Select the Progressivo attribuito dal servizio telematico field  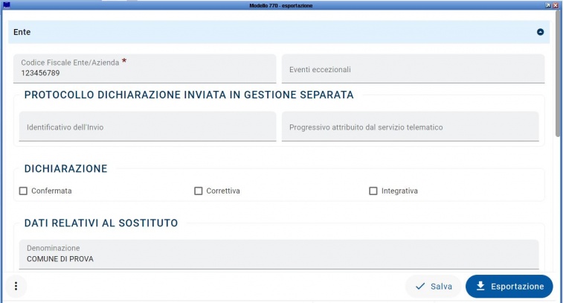tap(410, 127)
